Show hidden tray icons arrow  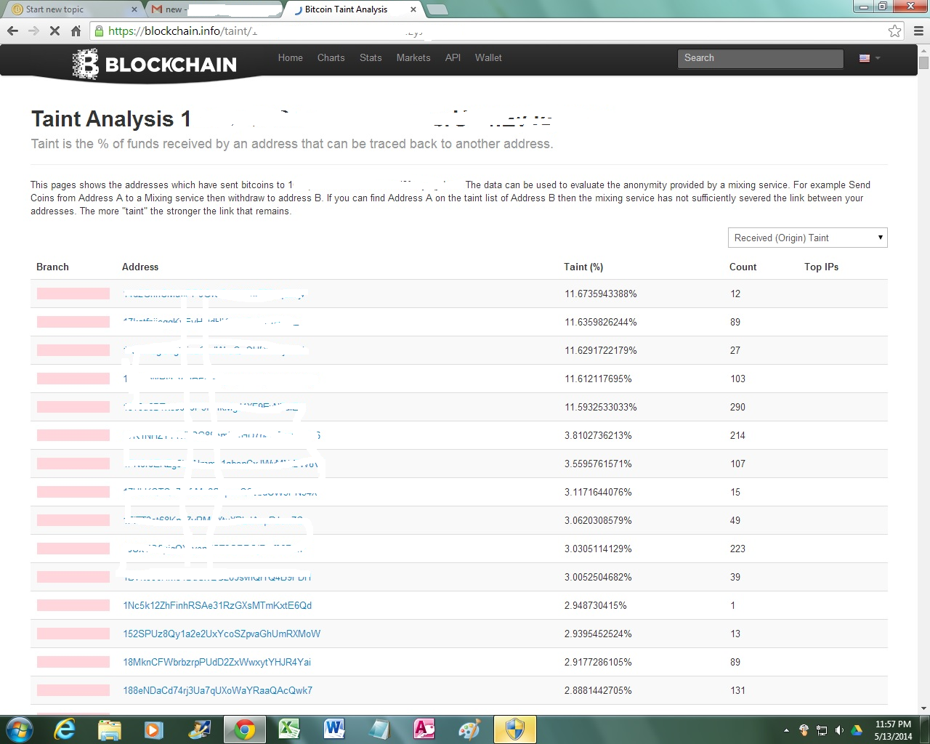pos(786,730)
